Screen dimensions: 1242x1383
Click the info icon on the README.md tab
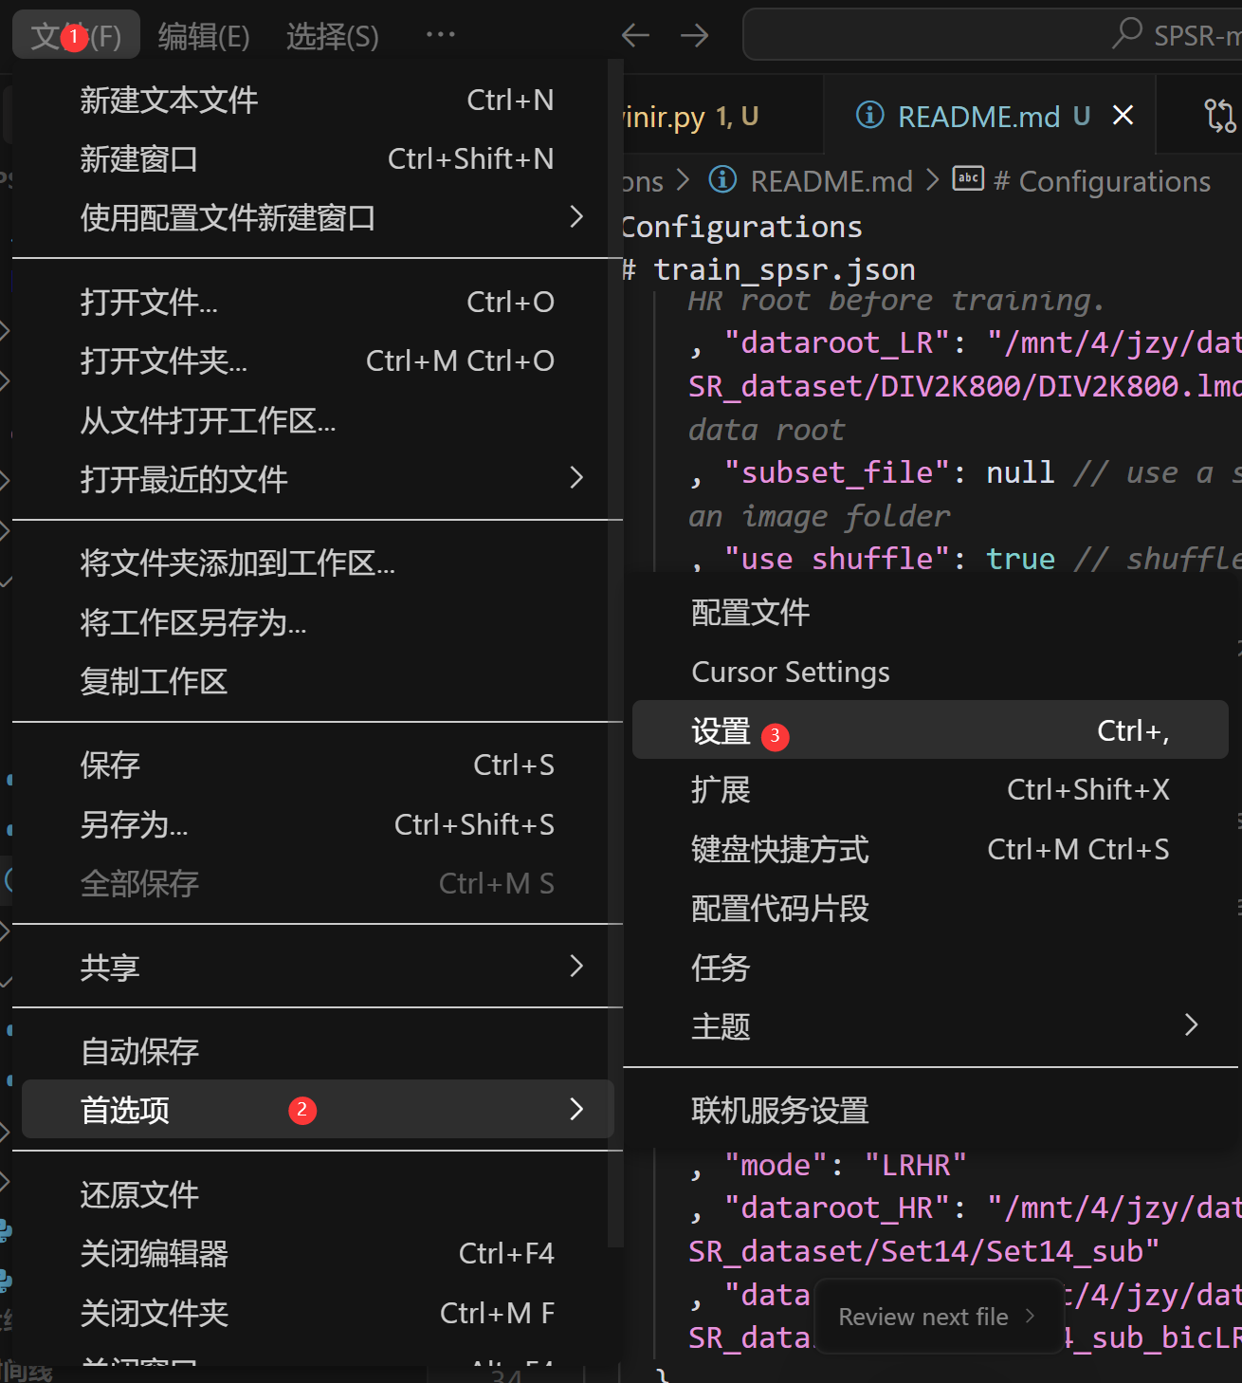pos(869,116)
